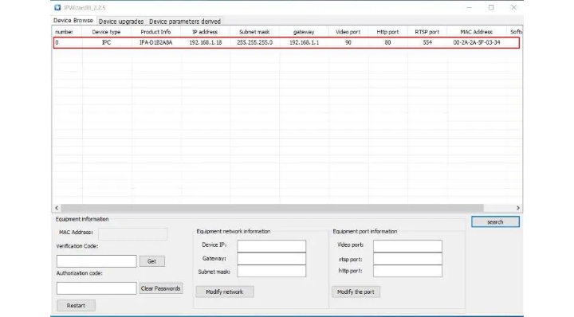Select the IP address cell 192.168.1.18
Image resolution: width=574 pixels, height=317 pixels.
[x=206, y=42]
